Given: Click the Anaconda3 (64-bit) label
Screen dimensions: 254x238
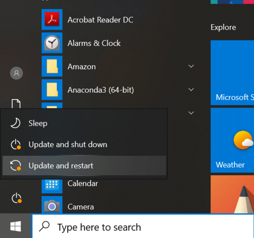Looking at the screenshot, I should coord(101,90).
